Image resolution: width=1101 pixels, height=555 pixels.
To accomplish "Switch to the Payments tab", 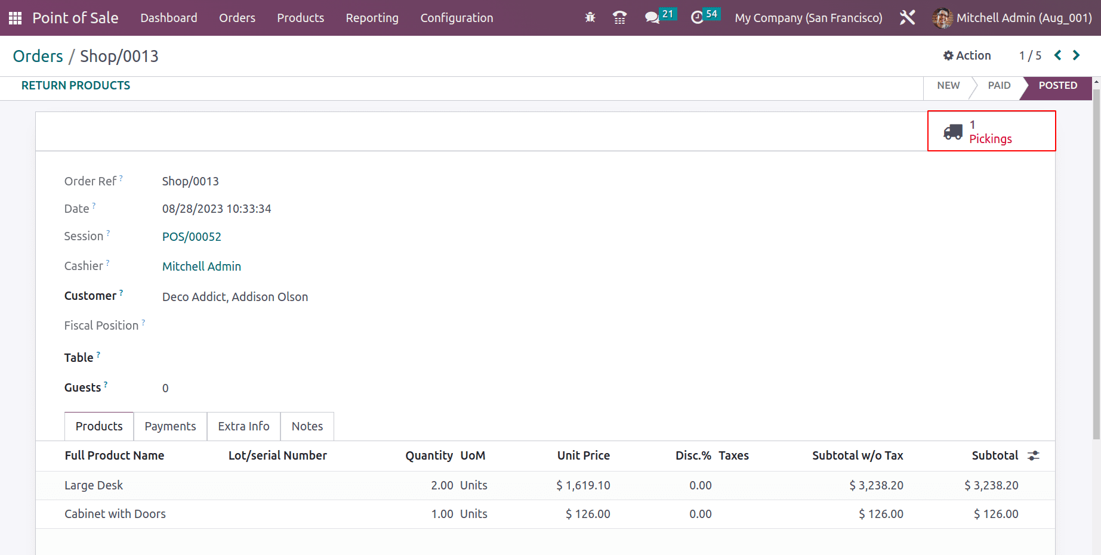I will [170, 426].
